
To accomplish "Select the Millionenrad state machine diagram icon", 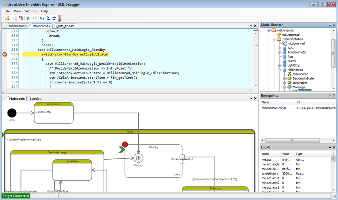I will [289, 74].
